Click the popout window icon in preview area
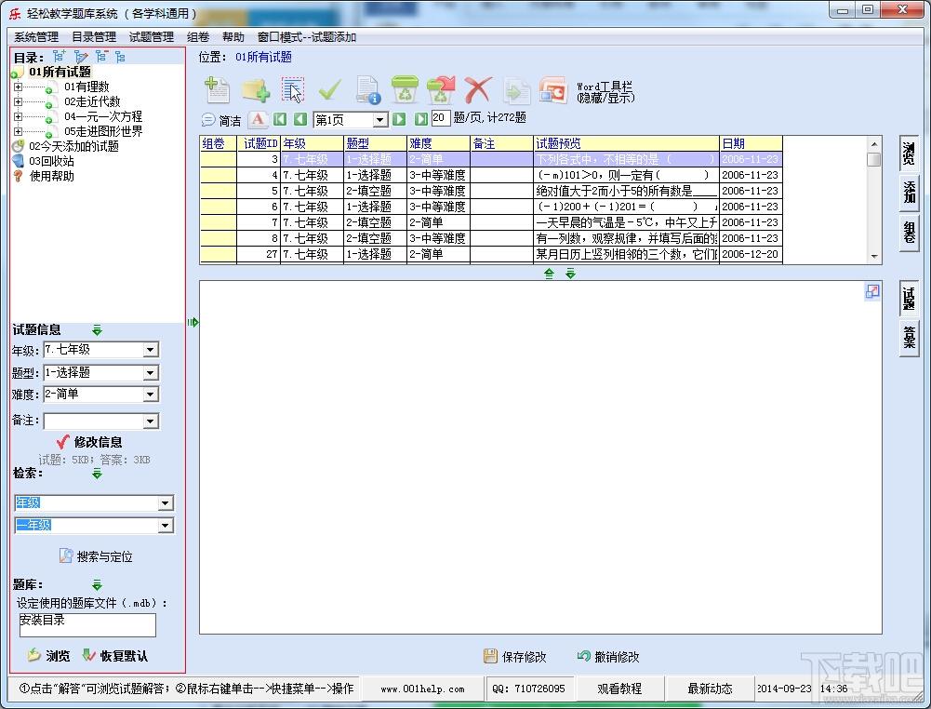The width and height of the screenshot is (931, 709). coord(872,291)
